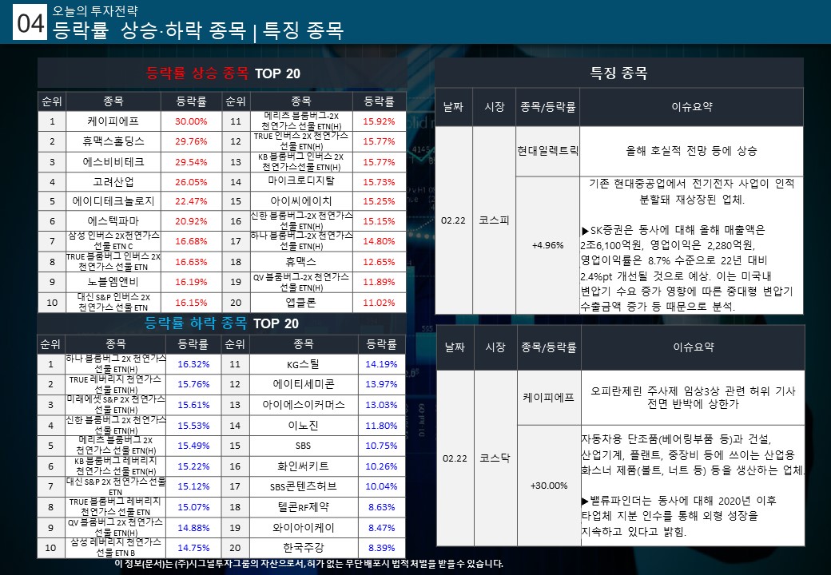Select the 8.39% value
Viewport: 831px width, 575px height.
(x=381, y=548)
